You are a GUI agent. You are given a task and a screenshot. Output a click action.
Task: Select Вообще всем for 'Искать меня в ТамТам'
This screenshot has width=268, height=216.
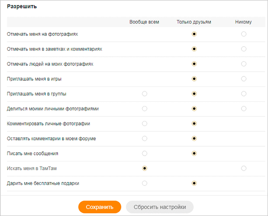pos(145,168)
